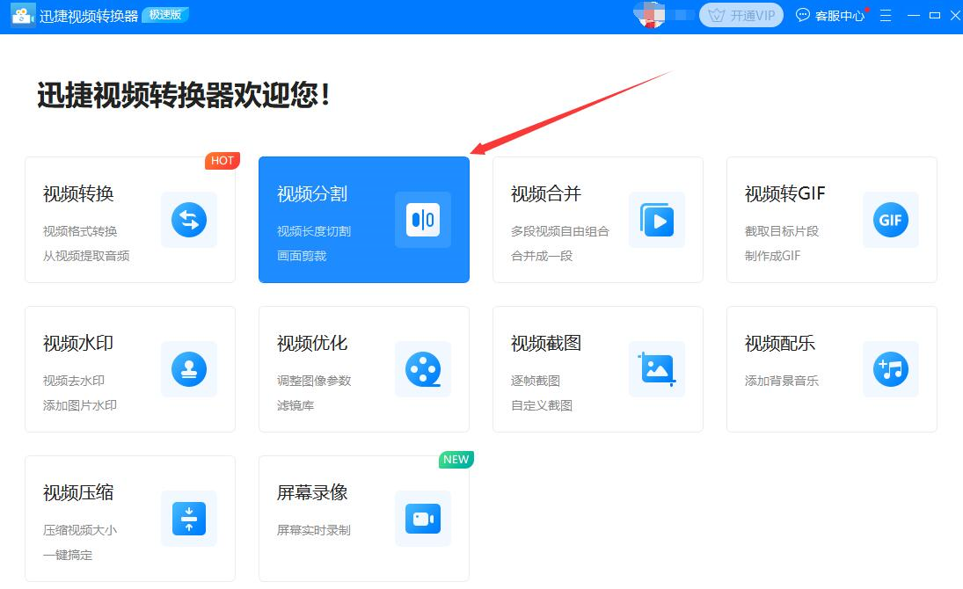Click the 视频分割 split icon
The width and height of the screenshot is (963, 589).
[423, 220]
